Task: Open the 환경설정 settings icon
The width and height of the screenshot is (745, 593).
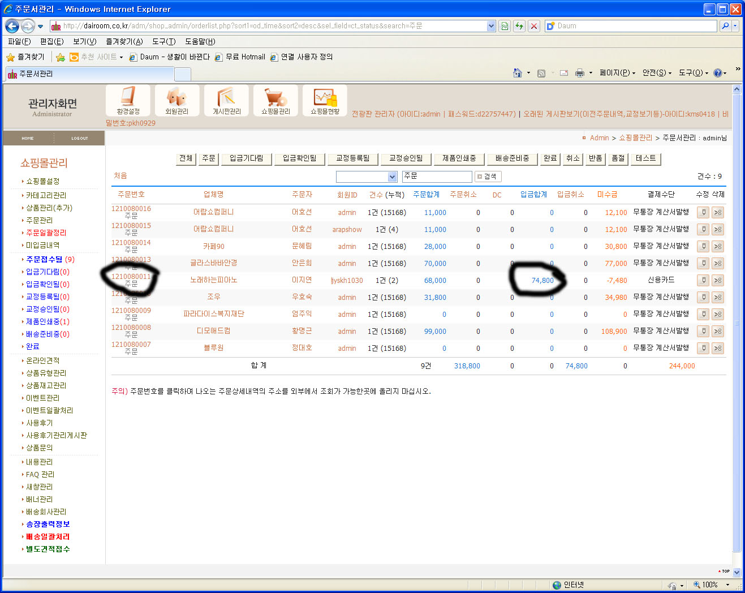Action: [x=128, y=100]
